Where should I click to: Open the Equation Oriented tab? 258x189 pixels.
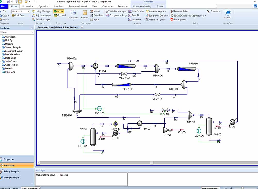click(78, 6)
